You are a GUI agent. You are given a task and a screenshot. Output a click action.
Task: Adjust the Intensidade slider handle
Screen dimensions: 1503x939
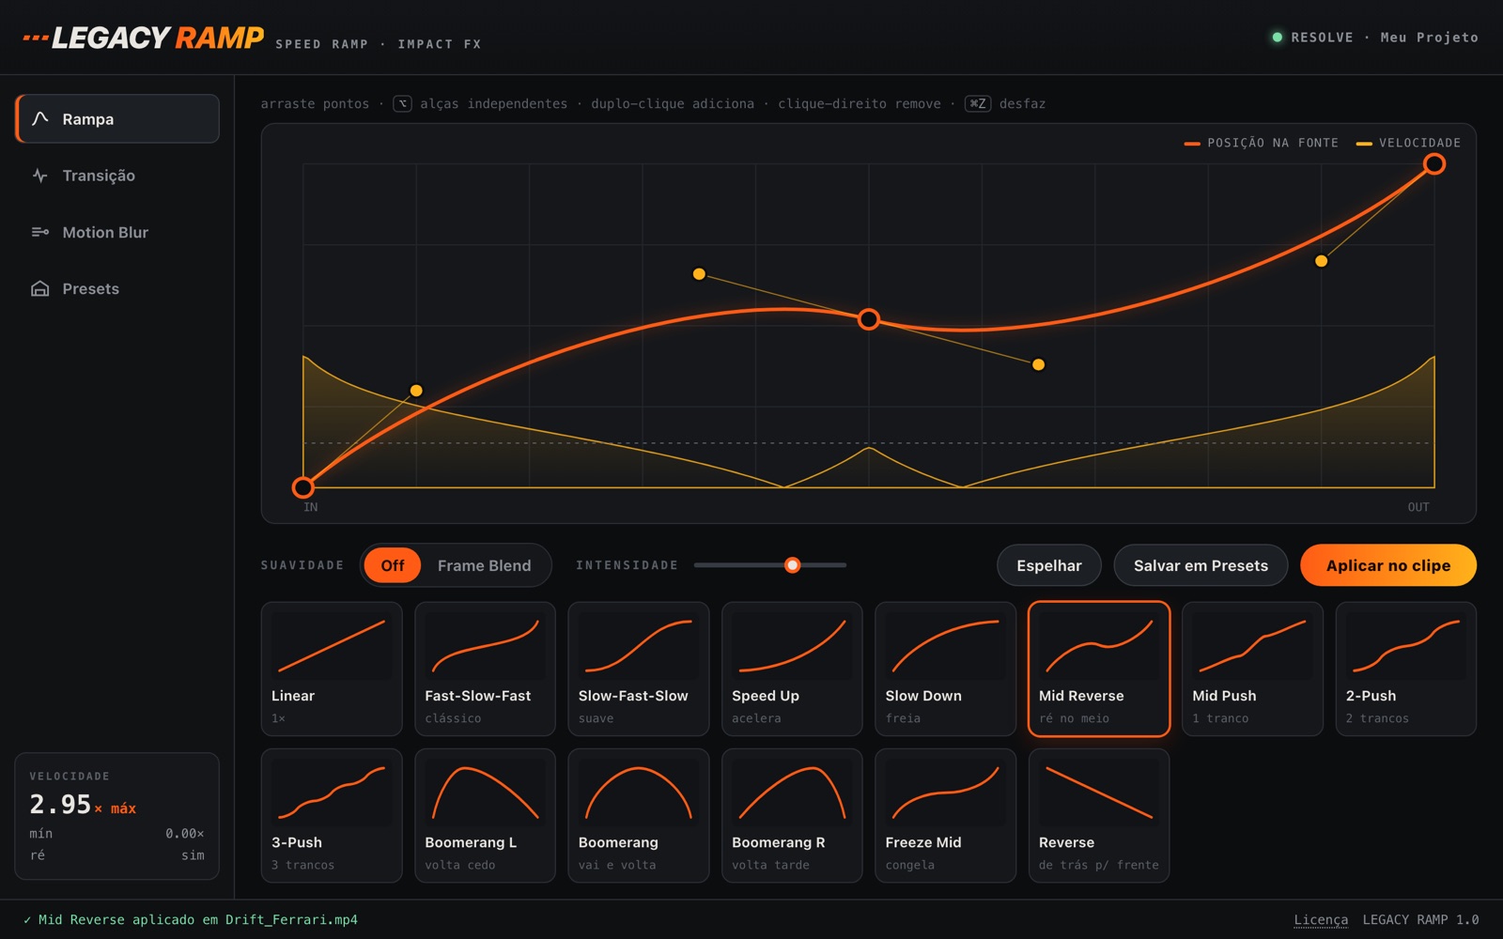pyautogui.click(x=793, y=565)
